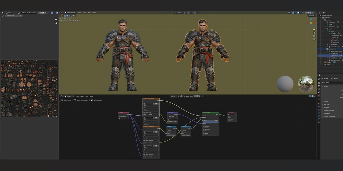Click the Sample Size field in image editor
The height and width of the screenshot is (171, 343).
point(14,16)
